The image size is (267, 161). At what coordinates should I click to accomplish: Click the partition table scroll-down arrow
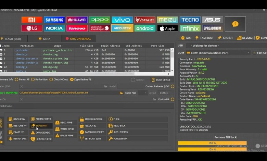coord(172,70)
